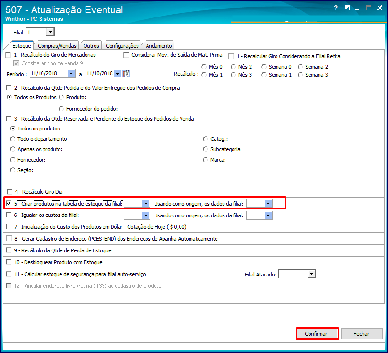Select the Fornecedor: radio under option 3

pos(12,160)
